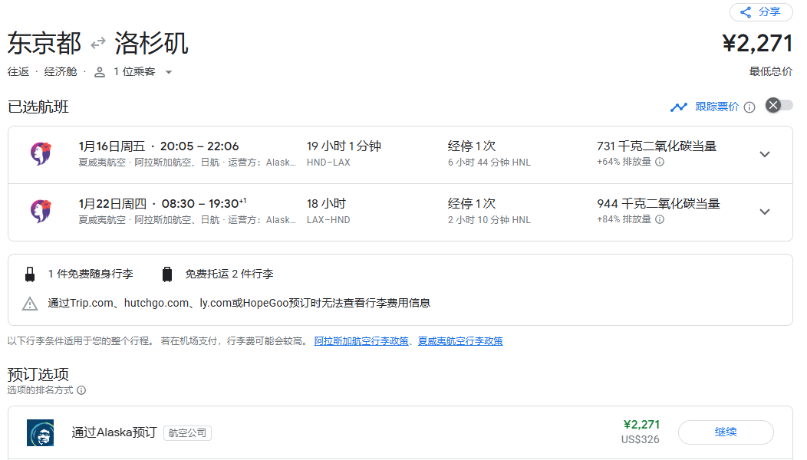The width and height of the screenshot is (807, 460).
Task: Click the info icon beside +64% 排放量
Action: pyautogui.click(x=660, y=162)
